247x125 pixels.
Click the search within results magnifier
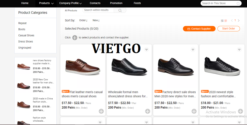coord(120,10)
